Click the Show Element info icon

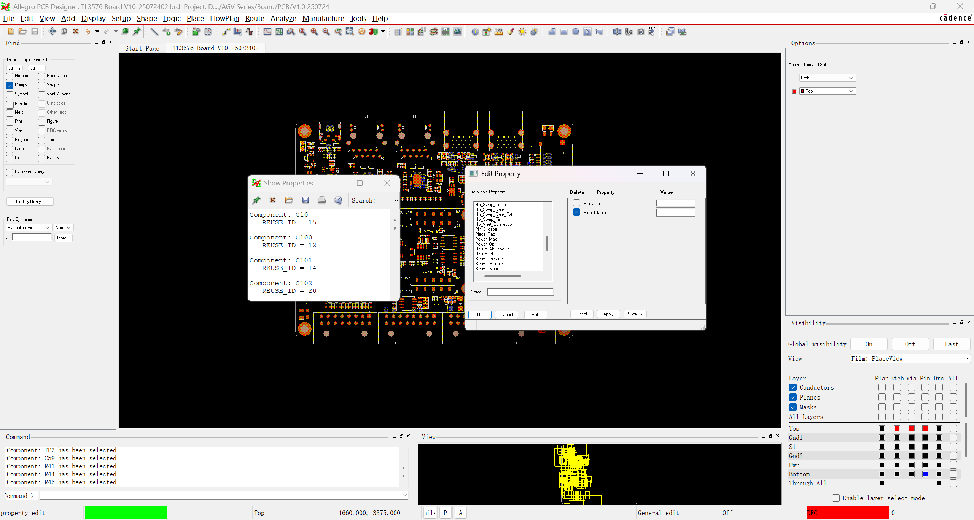click(475, 32)
